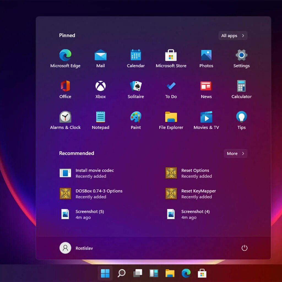Launch Notepad
This screenshot has height=282, width=282.
[101, 120]
